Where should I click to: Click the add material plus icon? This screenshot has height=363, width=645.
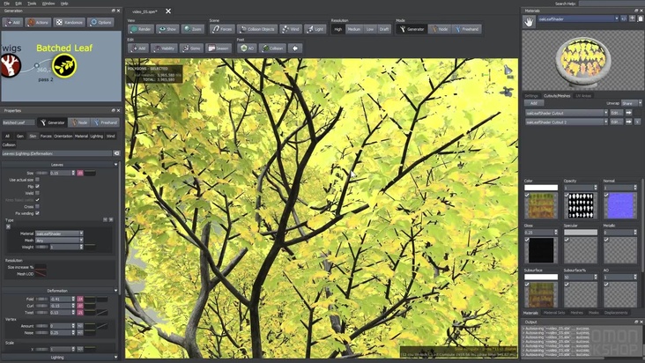[633, 19]
